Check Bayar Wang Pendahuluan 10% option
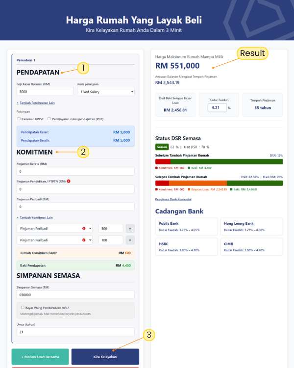Screen dimensions: 294x368 pyautogui.click(x=23, y=307)
